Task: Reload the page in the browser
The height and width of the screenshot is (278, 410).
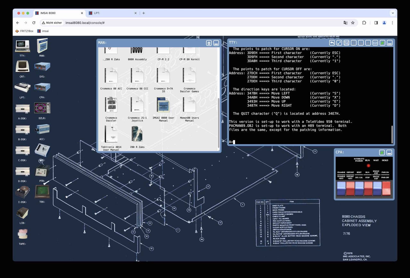Action: click(x=34, y=23)
